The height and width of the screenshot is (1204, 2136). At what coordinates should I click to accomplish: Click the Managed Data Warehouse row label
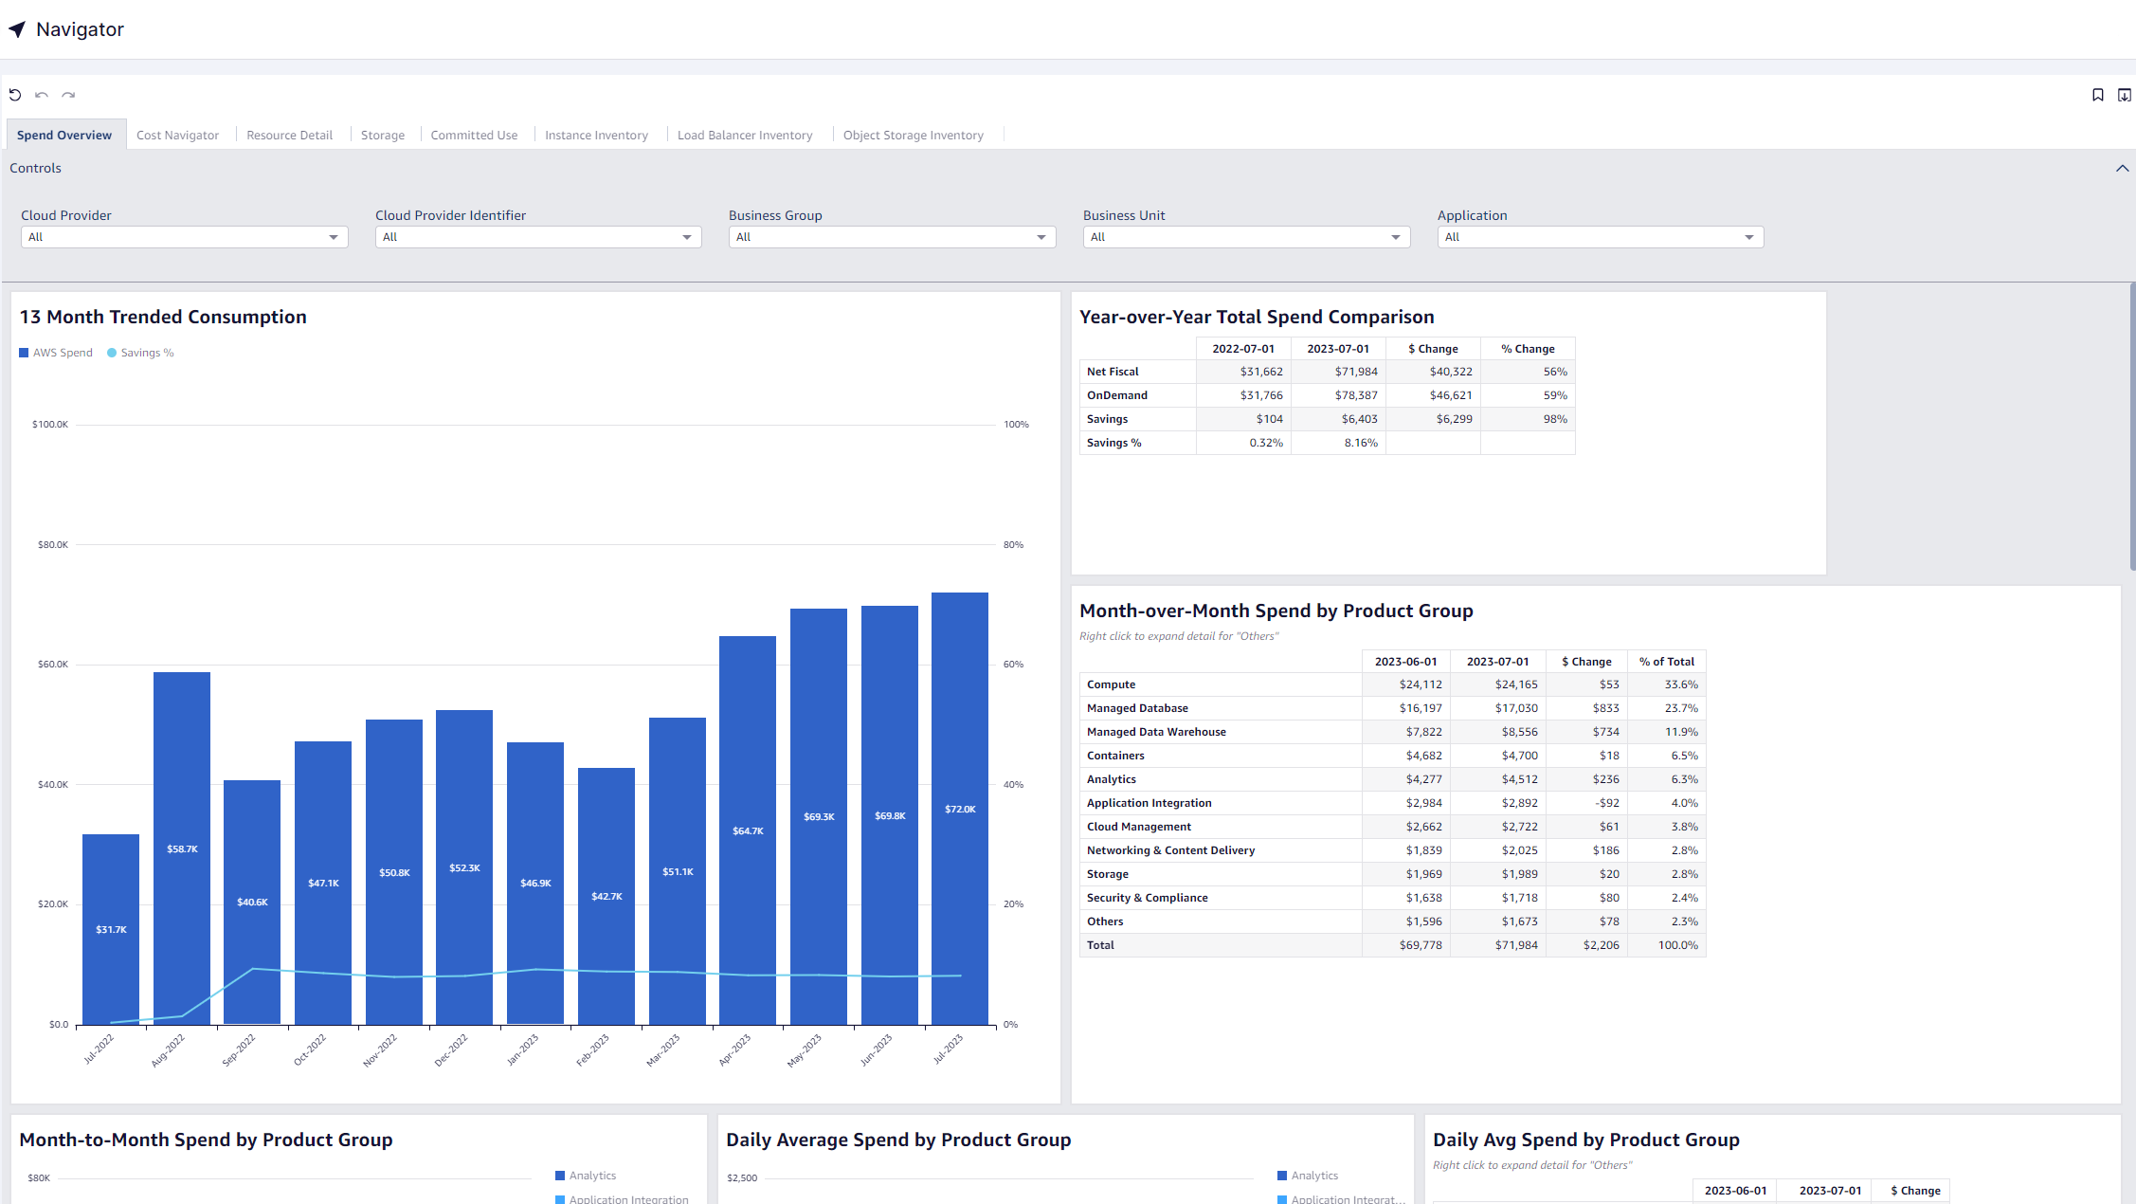point(1156,732)
